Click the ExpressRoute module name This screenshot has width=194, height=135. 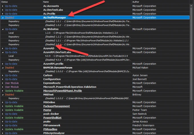(52, 83)
